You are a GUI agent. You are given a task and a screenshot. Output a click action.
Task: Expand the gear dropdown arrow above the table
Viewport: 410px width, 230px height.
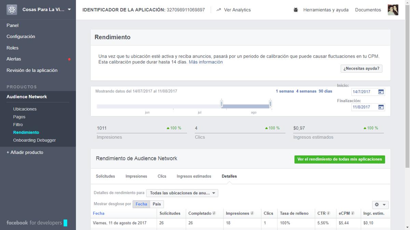(383, 204)
